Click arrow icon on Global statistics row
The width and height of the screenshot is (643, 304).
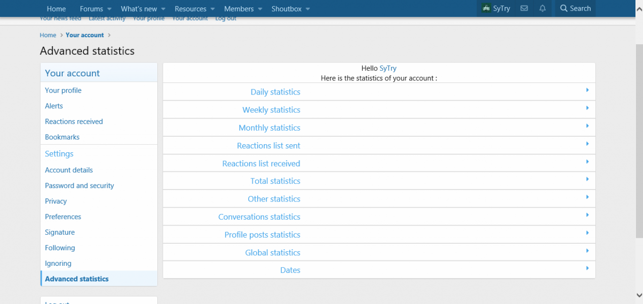click(x=587, y=251)
